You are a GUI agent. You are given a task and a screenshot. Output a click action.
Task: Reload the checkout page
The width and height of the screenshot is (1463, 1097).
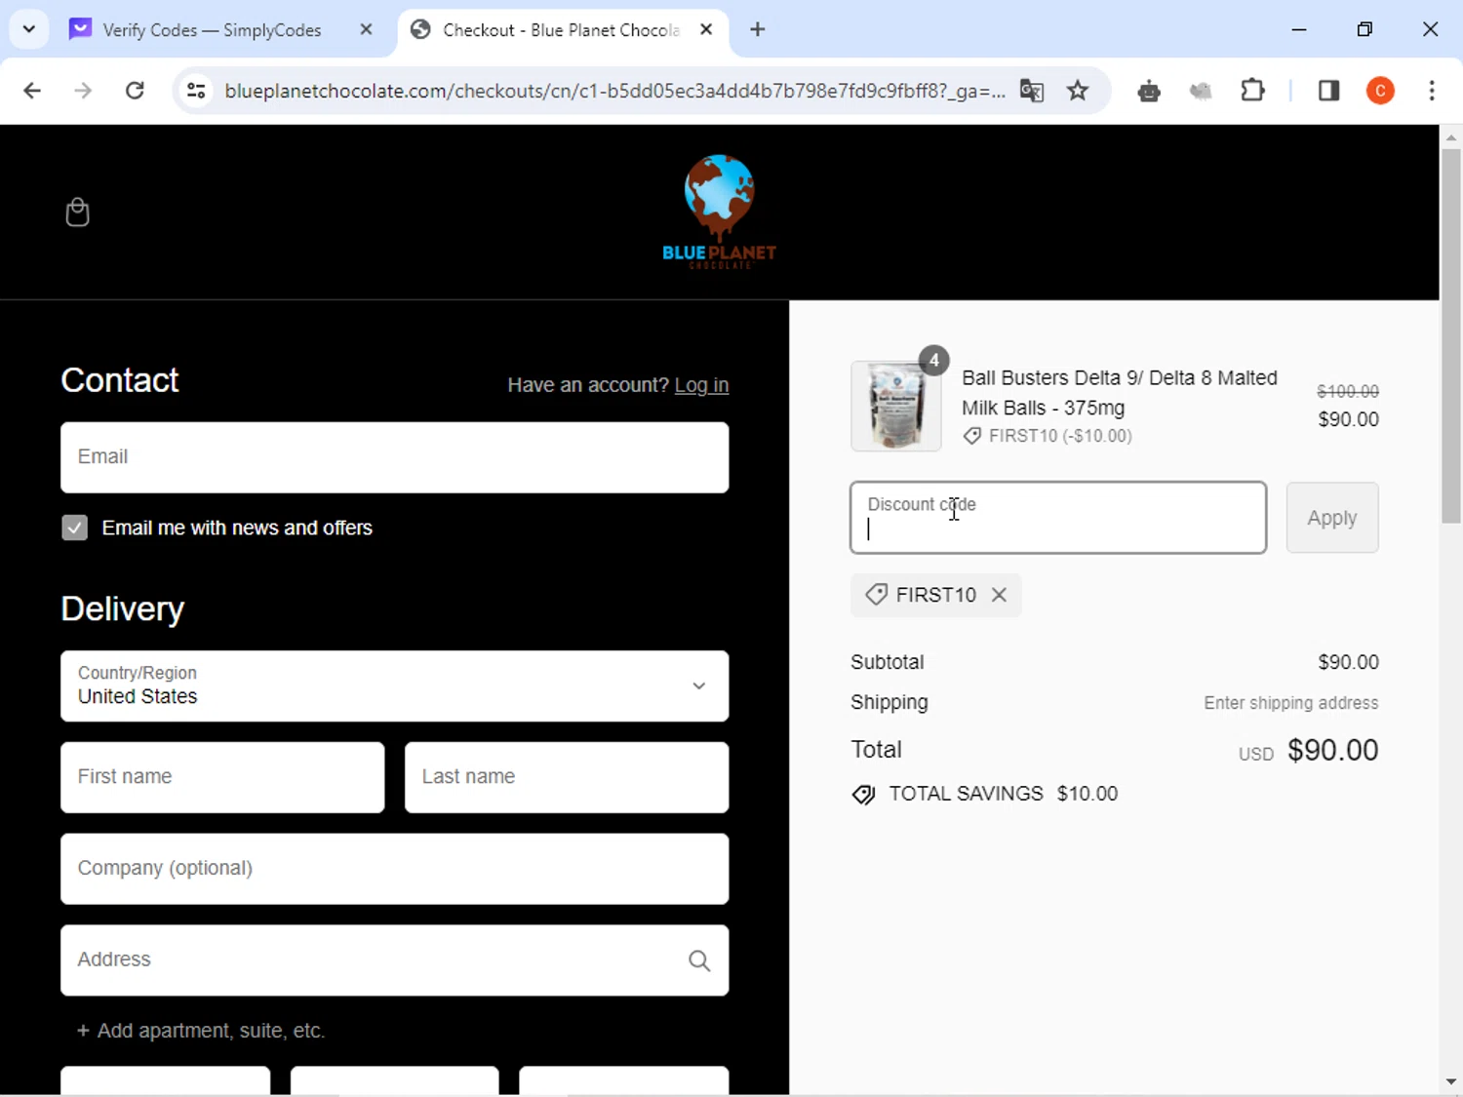point(135,91)
